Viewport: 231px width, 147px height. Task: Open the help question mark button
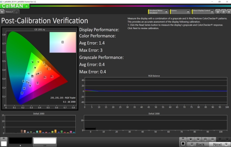(224, 12)
